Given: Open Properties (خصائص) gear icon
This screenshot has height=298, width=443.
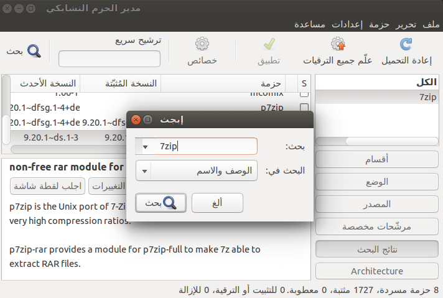Looking at the screenshot, I should coord(202,44).
